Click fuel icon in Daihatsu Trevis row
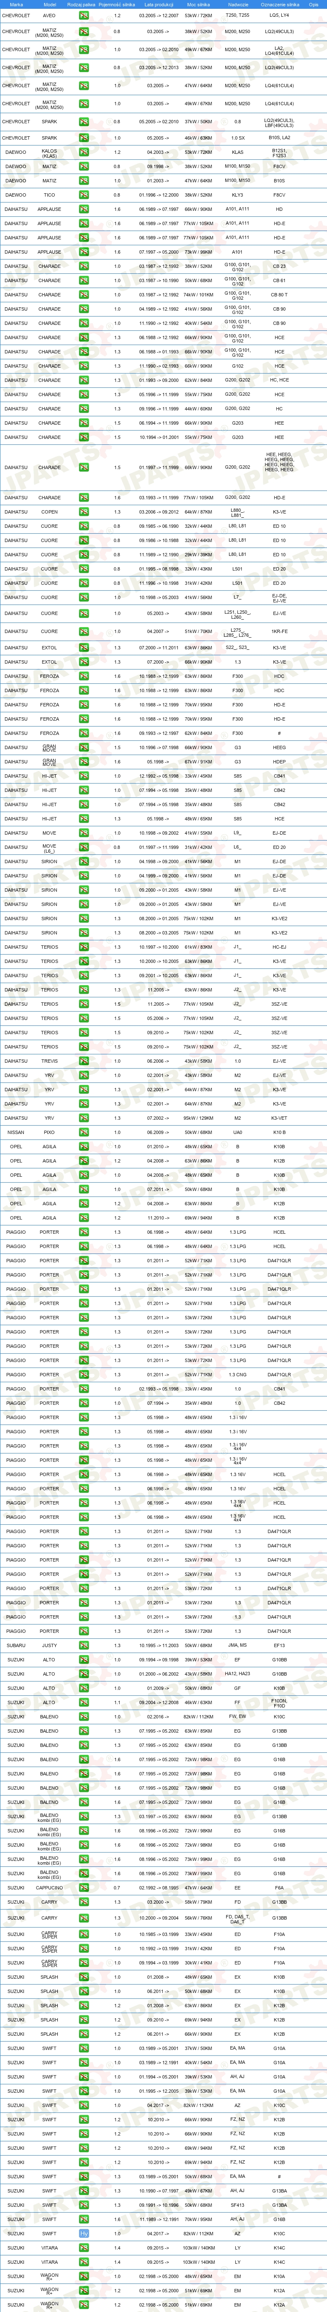This screenshot has height=2312, width=327. (83, 1061)
